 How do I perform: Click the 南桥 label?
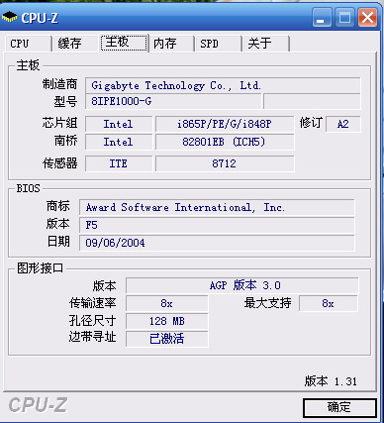tap(65, 141)
